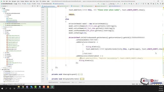Open the Refactor menu
This screenshot has height=92, width=164.
tap(27, 1)
